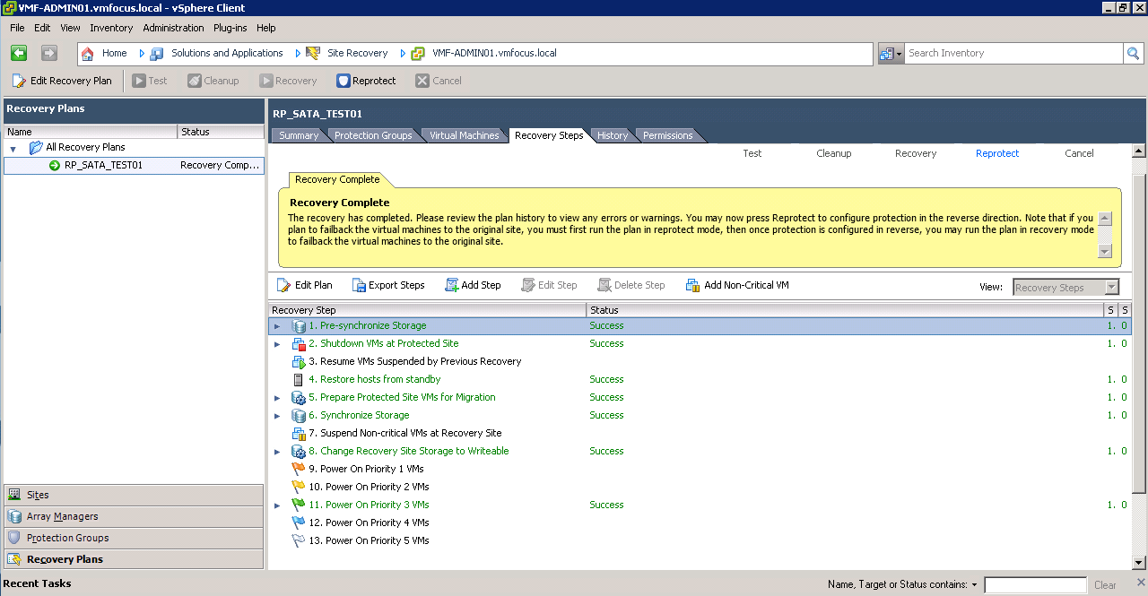
Task: Expand Shutdown VMs at Protected Site step
Action: pyautogui.click(x=277, y=344)
